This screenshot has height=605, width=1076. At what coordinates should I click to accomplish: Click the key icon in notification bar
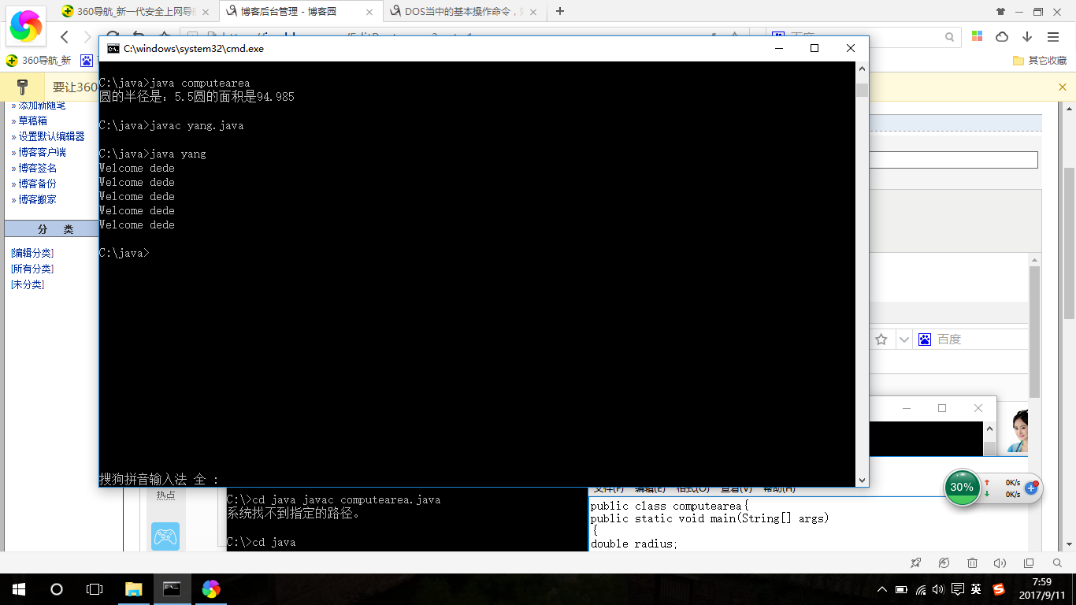tap(22, 87)
